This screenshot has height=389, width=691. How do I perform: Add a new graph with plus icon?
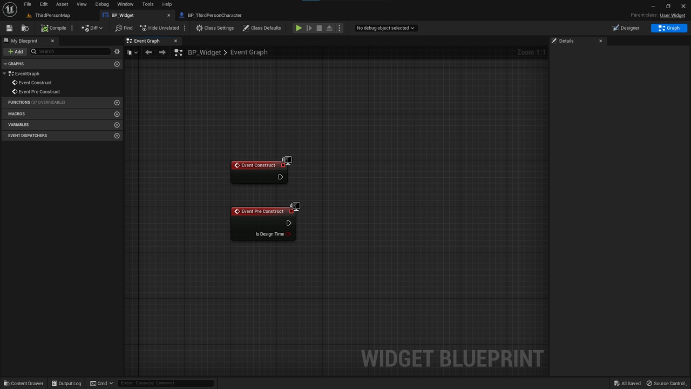tap(117, 64)
